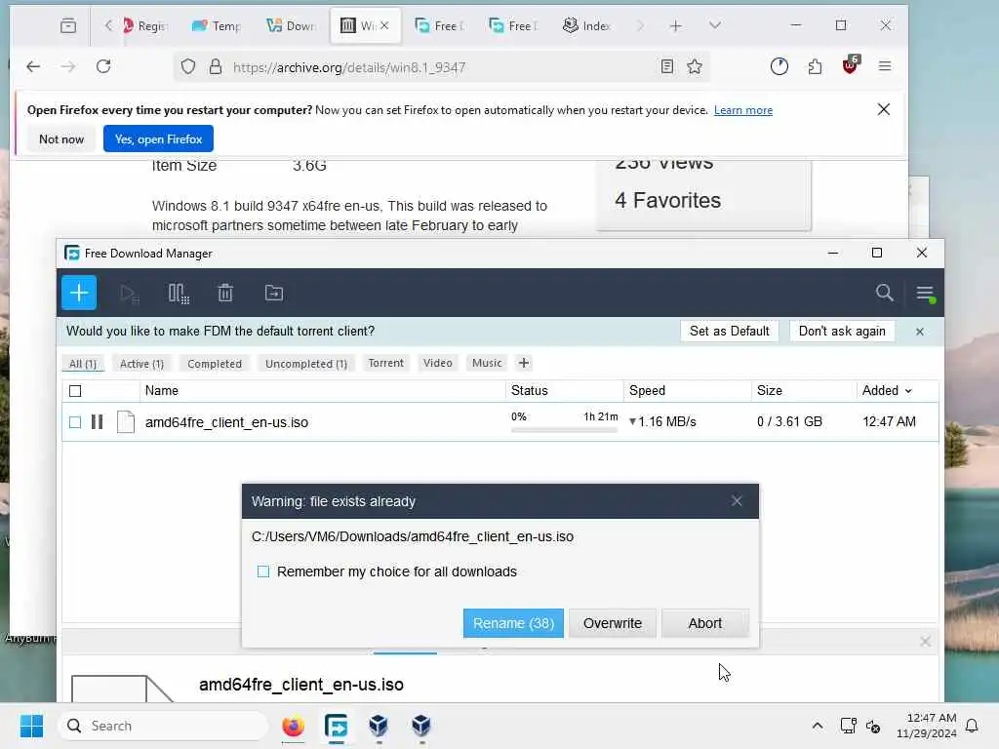Open the notification bell in system tray
The image size is (999, 749).
[x=972, y=726]
